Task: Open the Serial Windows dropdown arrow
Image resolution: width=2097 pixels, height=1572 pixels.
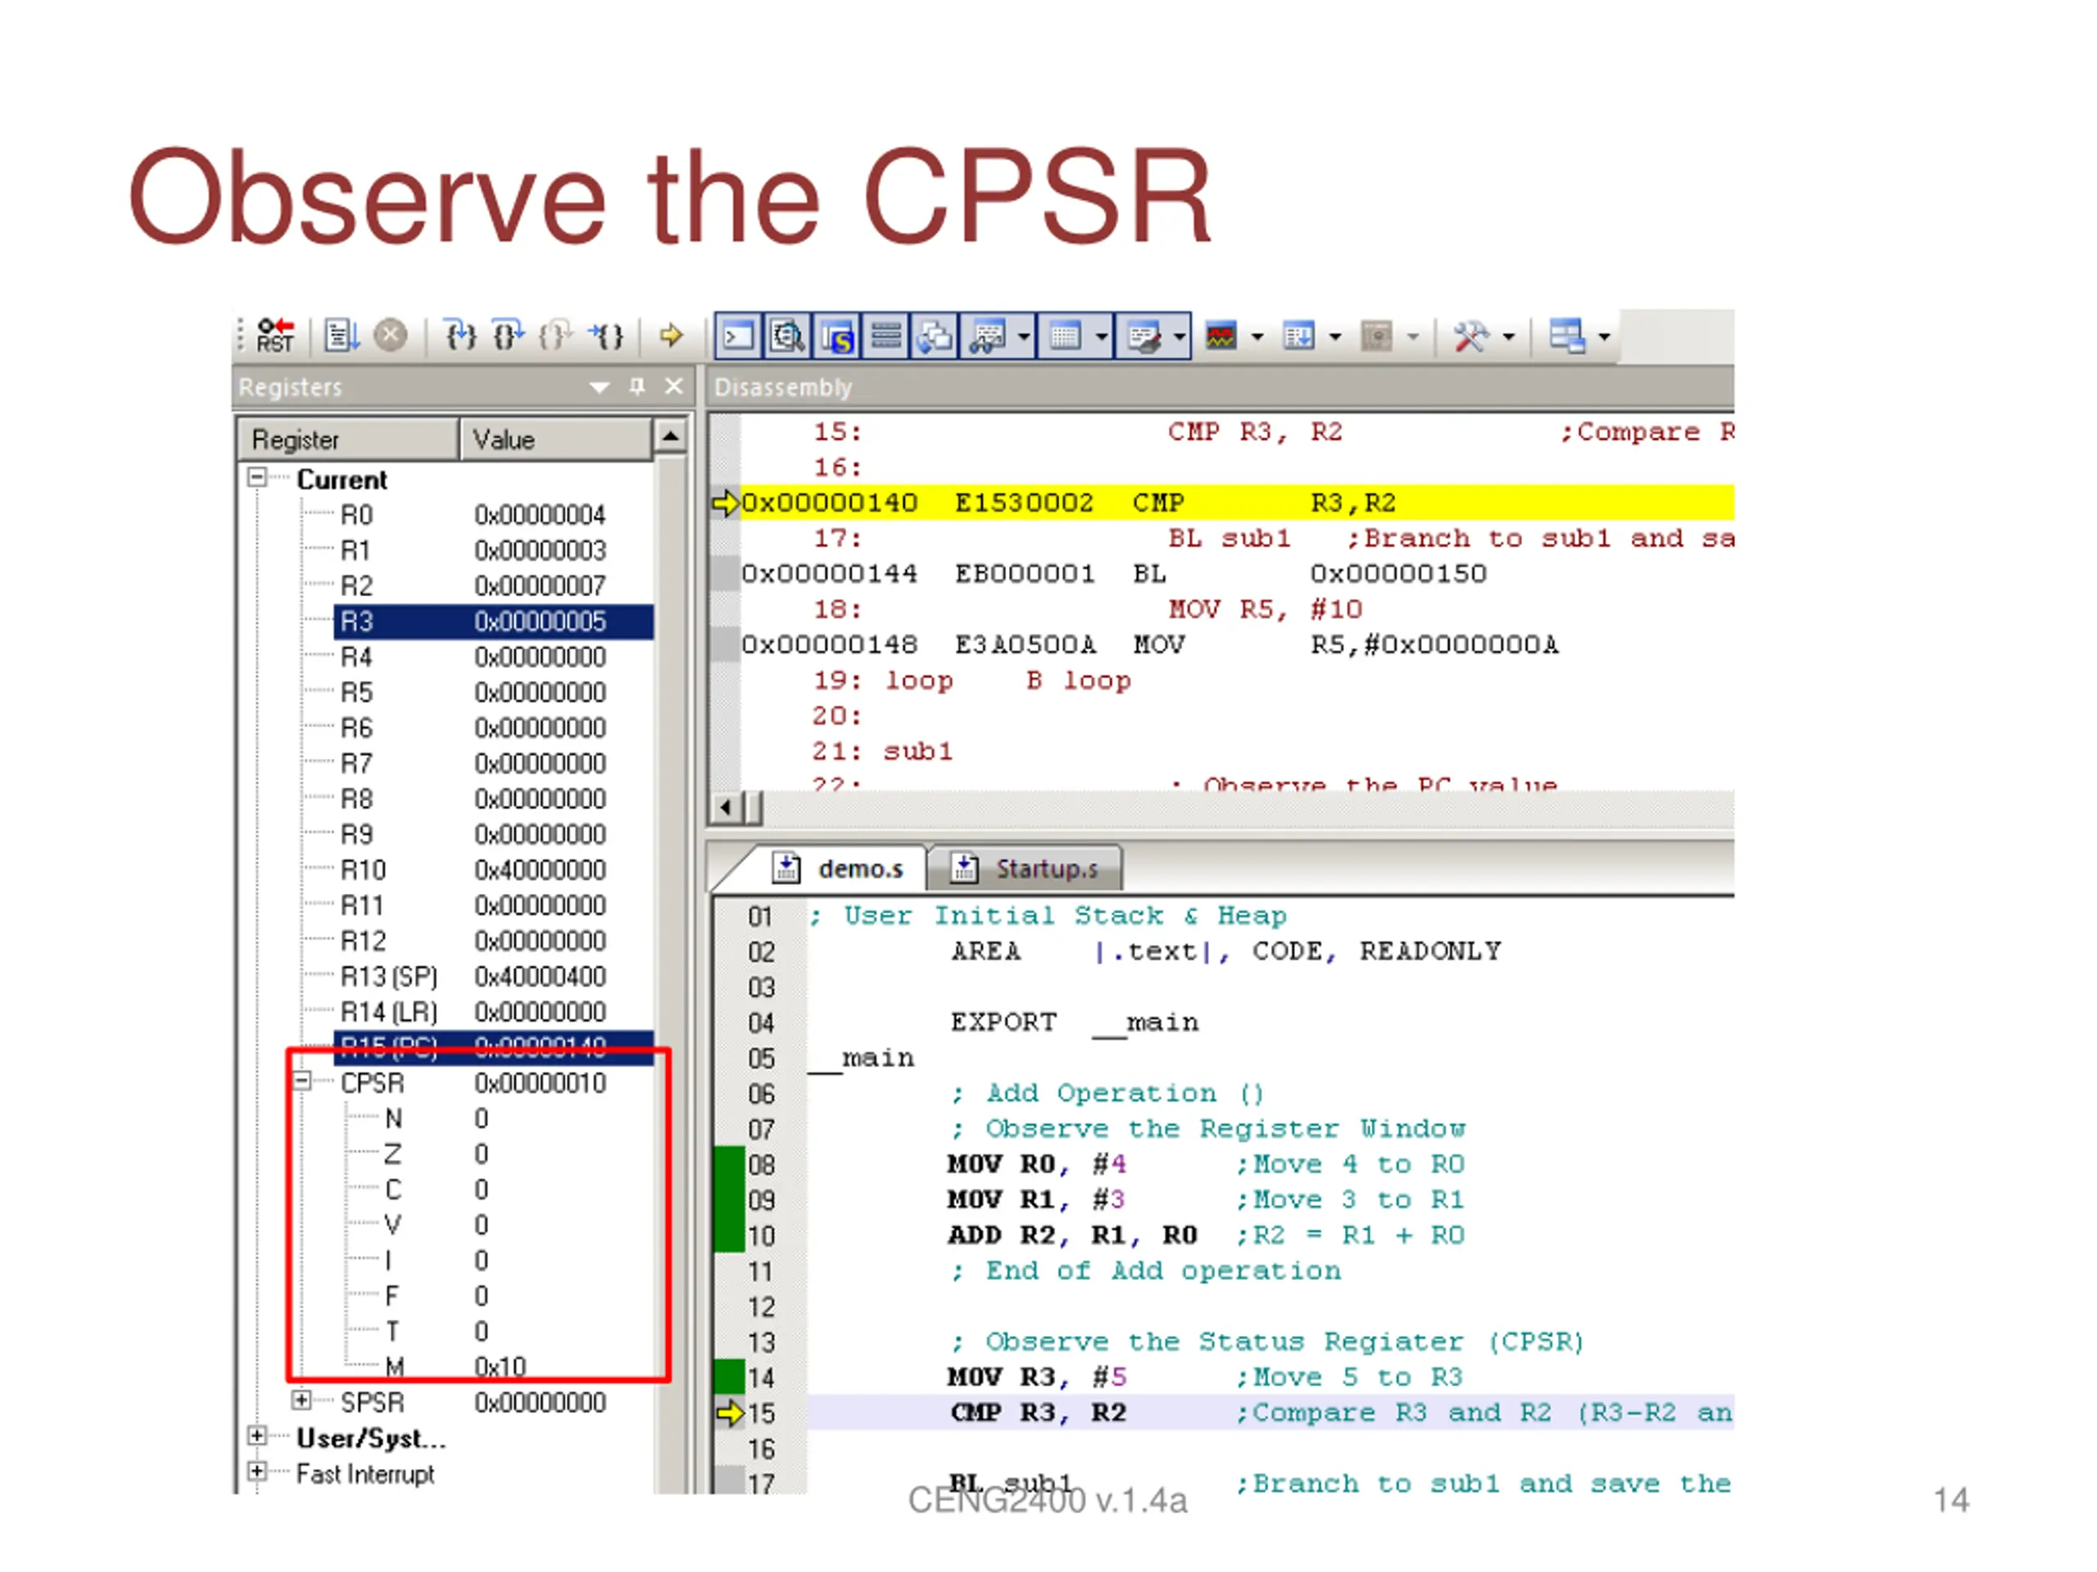Action: pos(1180,337)
